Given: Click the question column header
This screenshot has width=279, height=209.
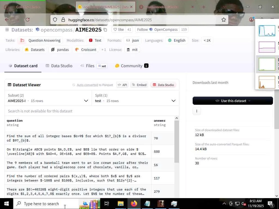Looking at the screenshot, I should coord(78,123).
